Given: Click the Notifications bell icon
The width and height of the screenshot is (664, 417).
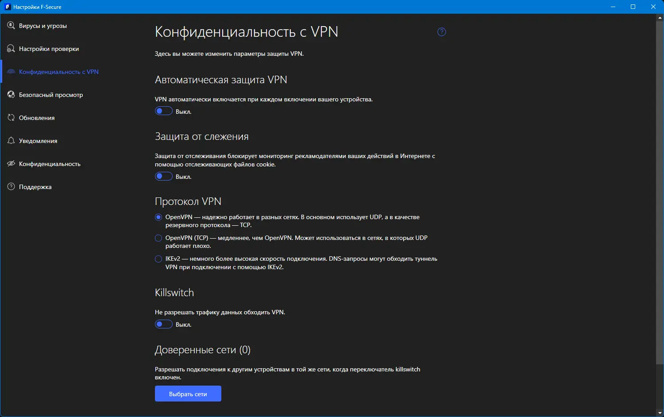Looking at the screenshot, I should coord(11,141).
